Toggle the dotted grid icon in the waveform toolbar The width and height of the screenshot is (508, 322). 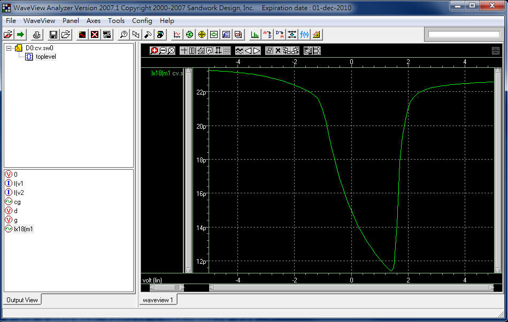point(227,51)
